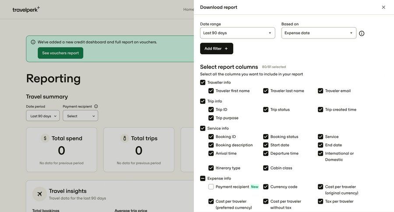Uncheck Traveler email column
Screen dimensions: 394x212
point(320,91)
